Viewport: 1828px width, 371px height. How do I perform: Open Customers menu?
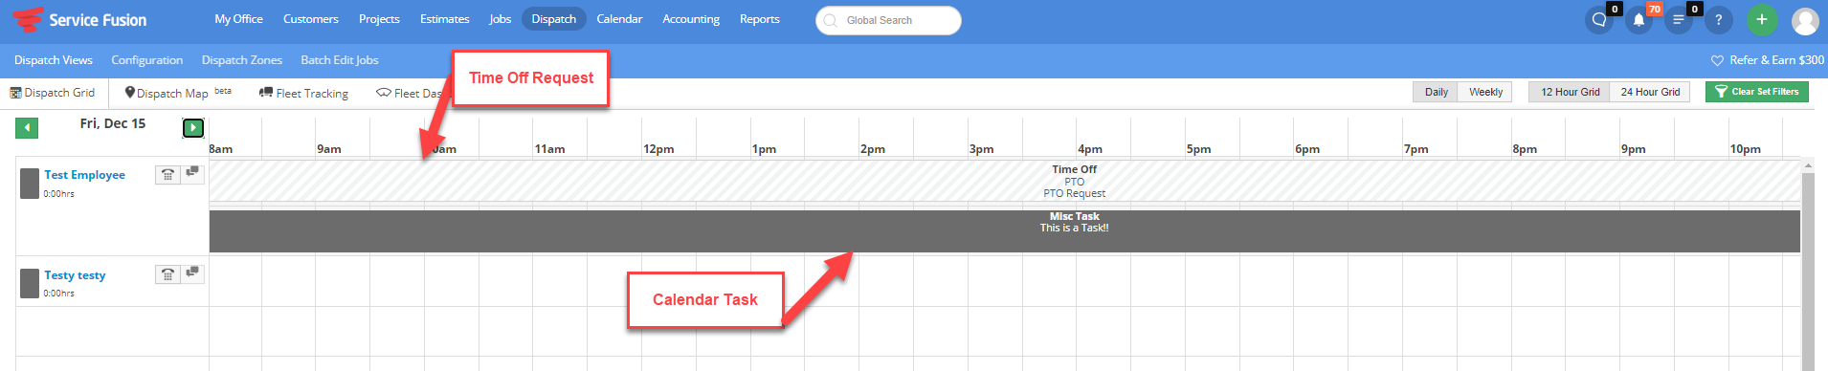click(x=310, y=19)
